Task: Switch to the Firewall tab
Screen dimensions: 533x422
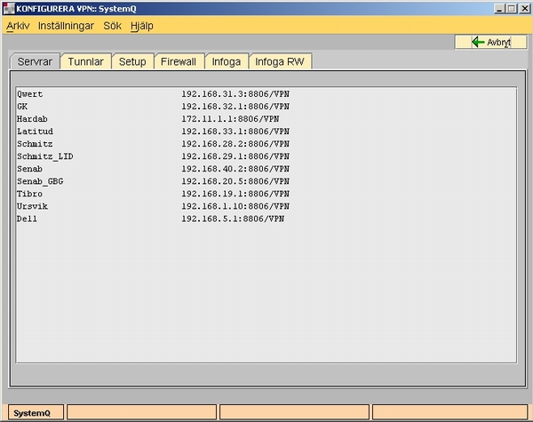Action: pyautogui.click(x=179, y=61)
